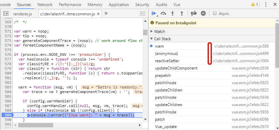Click the console.error code on line 589
Viewport: 279px width, 130px height.
(82, 115)
